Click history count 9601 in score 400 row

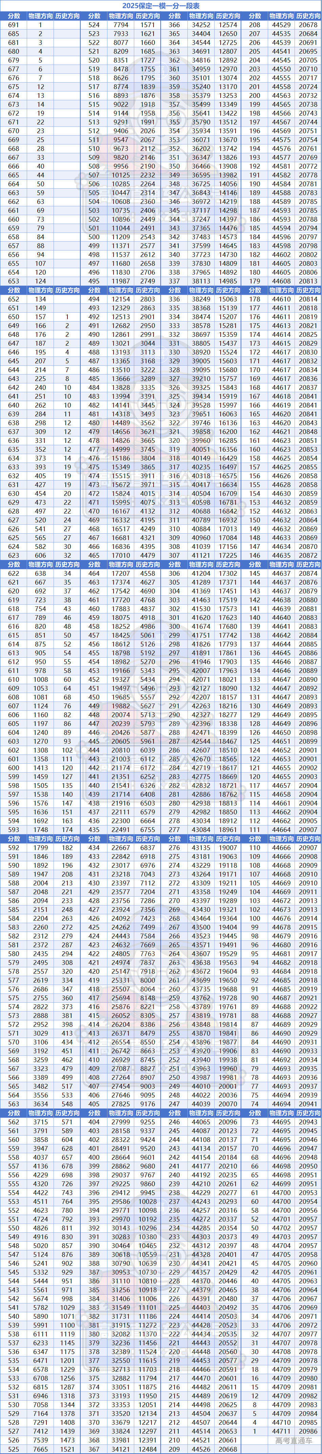pyautogui.click(x=147, y=1157)
